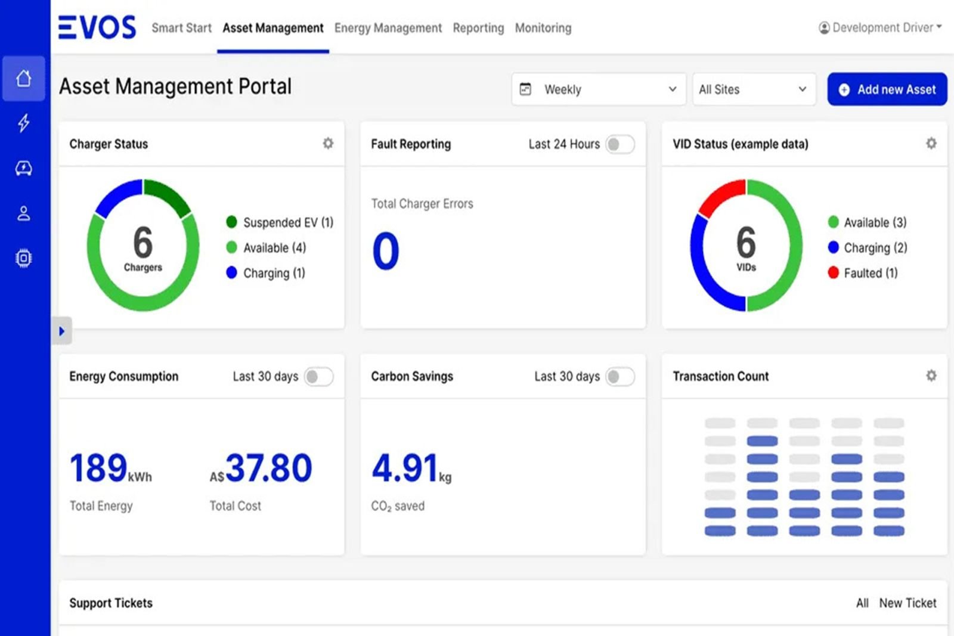This screenshot has height=636, width=954.
Task: Open Transaction Count widget settings gear
Action: click(x=931, y=376)
